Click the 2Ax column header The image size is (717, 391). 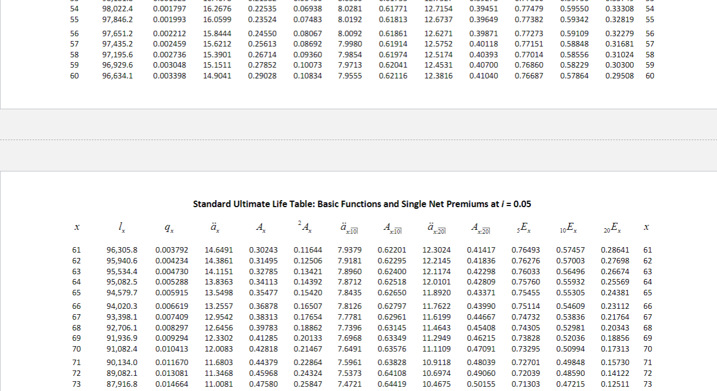[304, 227]
